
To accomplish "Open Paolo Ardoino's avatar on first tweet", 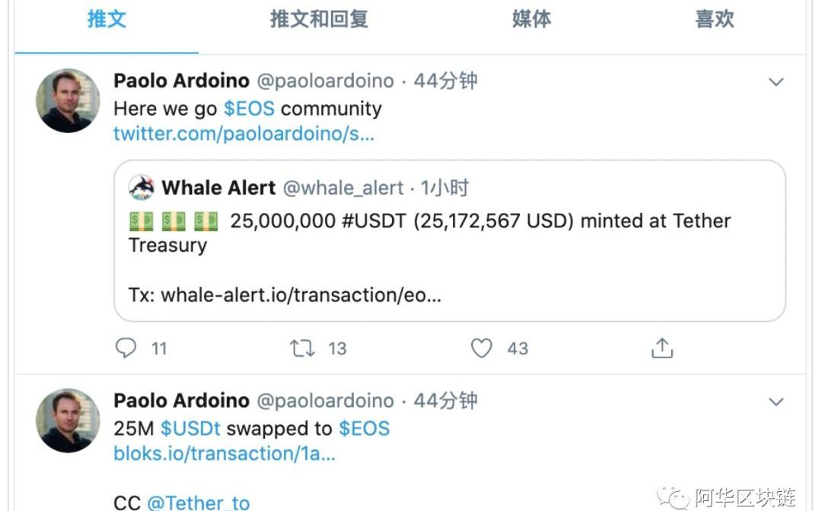I will [68, 100].
